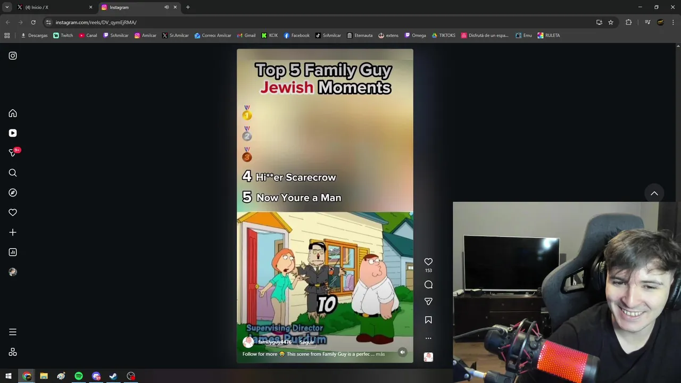Open Gmail bookmark
The height and width of the screenshot is (383, 681).
pyautogui.click(x=246, y=36)
